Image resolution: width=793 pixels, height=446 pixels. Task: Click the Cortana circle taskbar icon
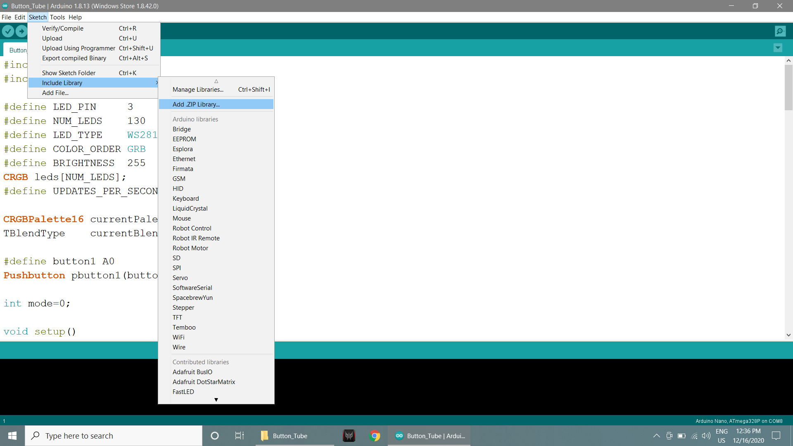coord(215,436)
